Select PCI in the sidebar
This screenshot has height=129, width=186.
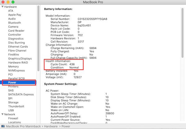coord(10,75)
